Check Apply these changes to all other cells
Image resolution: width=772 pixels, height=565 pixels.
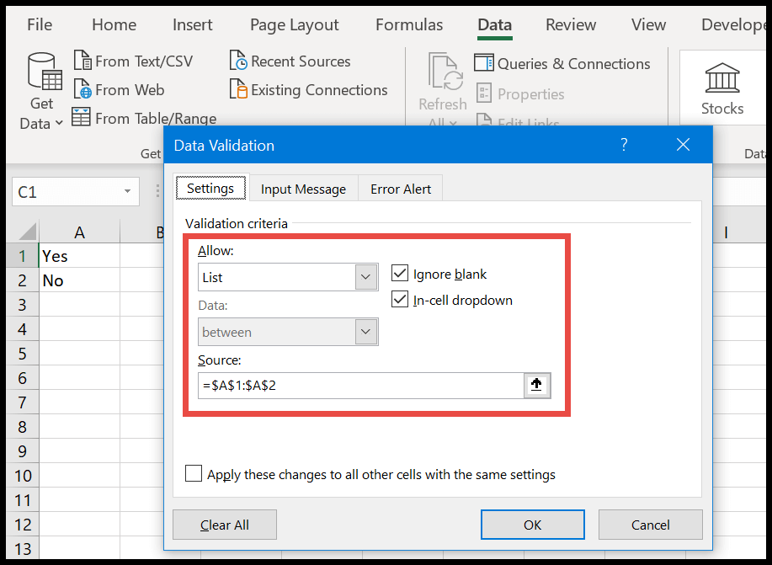[194, 473]
